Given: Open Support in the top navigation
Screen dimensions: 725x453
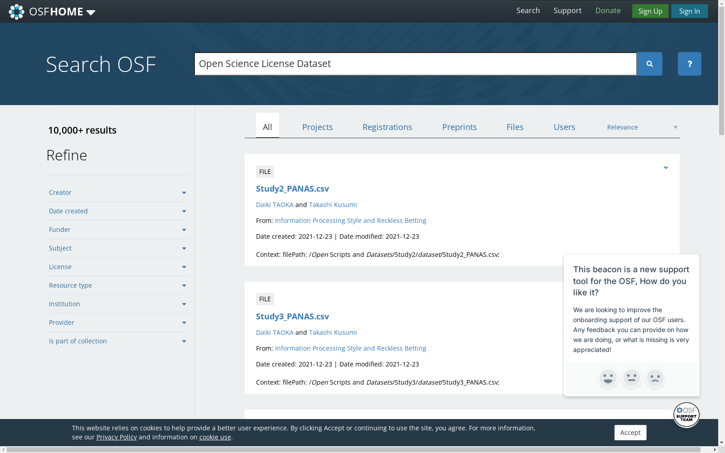Looking at the screenshot, I should 568,10.
